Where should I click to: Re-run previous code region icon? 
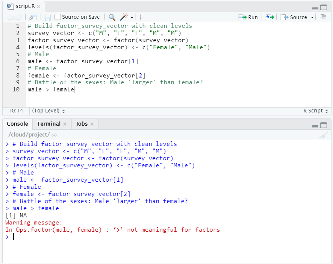(270, 17)
